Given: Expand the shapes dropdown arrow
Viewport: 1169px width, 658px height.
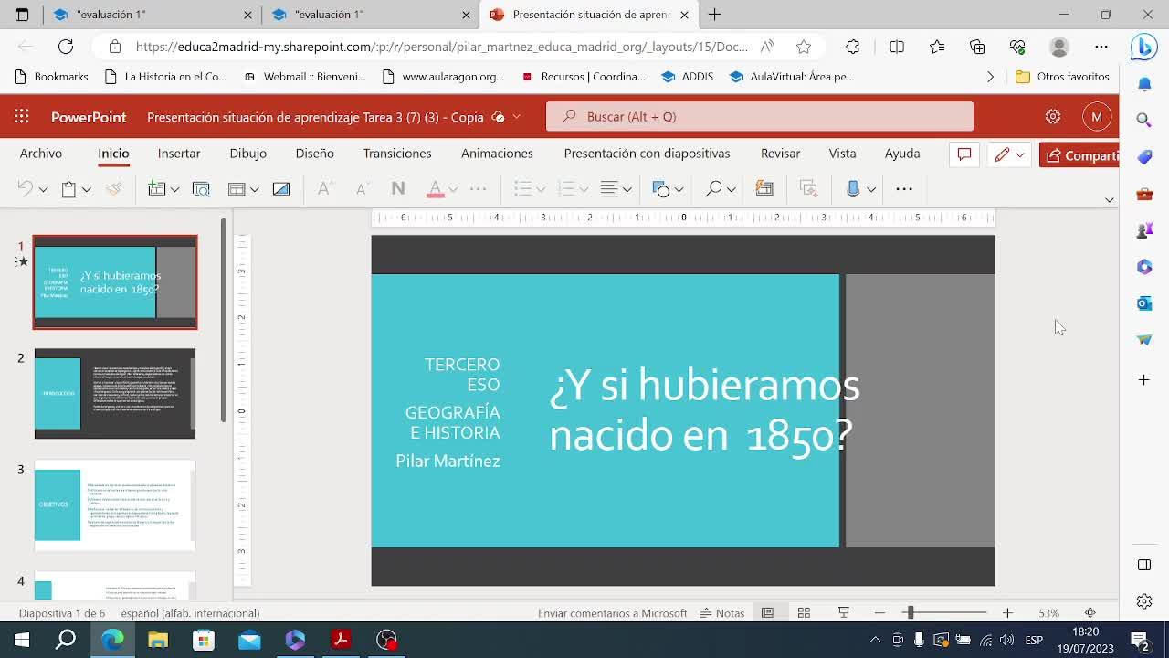Looking at the screenshot, I should pyautogui.click(x=679, y=189).
